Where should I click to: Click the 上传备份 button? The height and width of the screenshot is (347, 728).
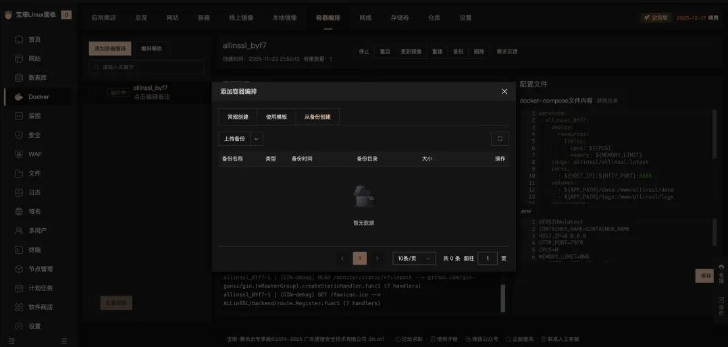click(x=234, y=138)
